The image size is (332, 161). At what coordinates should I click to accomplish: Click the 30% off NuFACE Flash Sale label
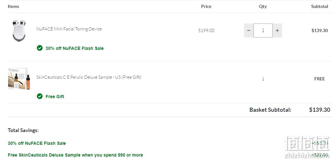tap(75, 48)
